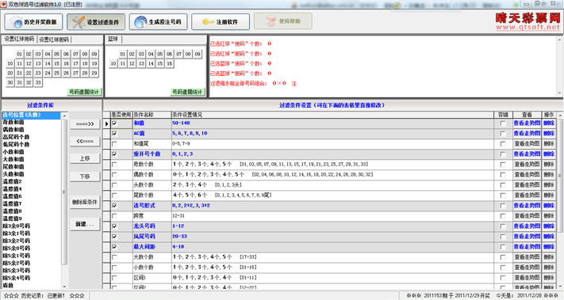Click condition library list scrollbar down arrow
Image resolution: width=564 pixels, height=300 pixels.
(64, 287)
